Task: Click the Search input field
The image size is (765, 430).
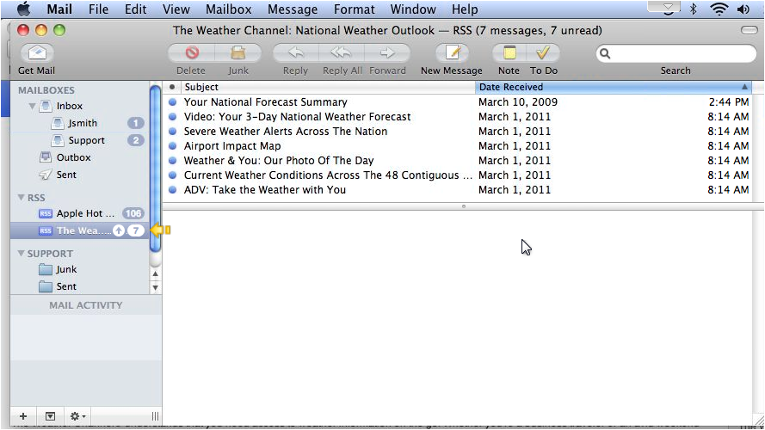Action: (x=680, y=53)
